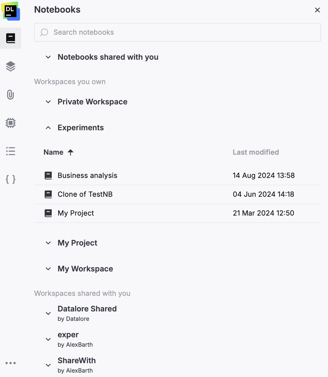Screen dimensions: 328x377
Task: Expand the Datalore Shared workspace
Action: pyautogui.click(x=48, y=313)
